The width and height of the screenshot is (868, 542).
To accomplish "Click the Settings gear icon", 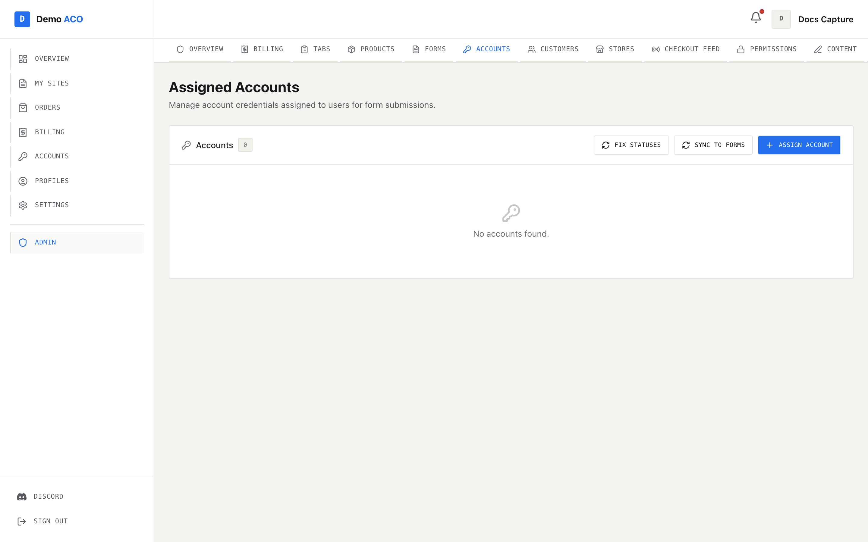I will (x=23, y=205).
